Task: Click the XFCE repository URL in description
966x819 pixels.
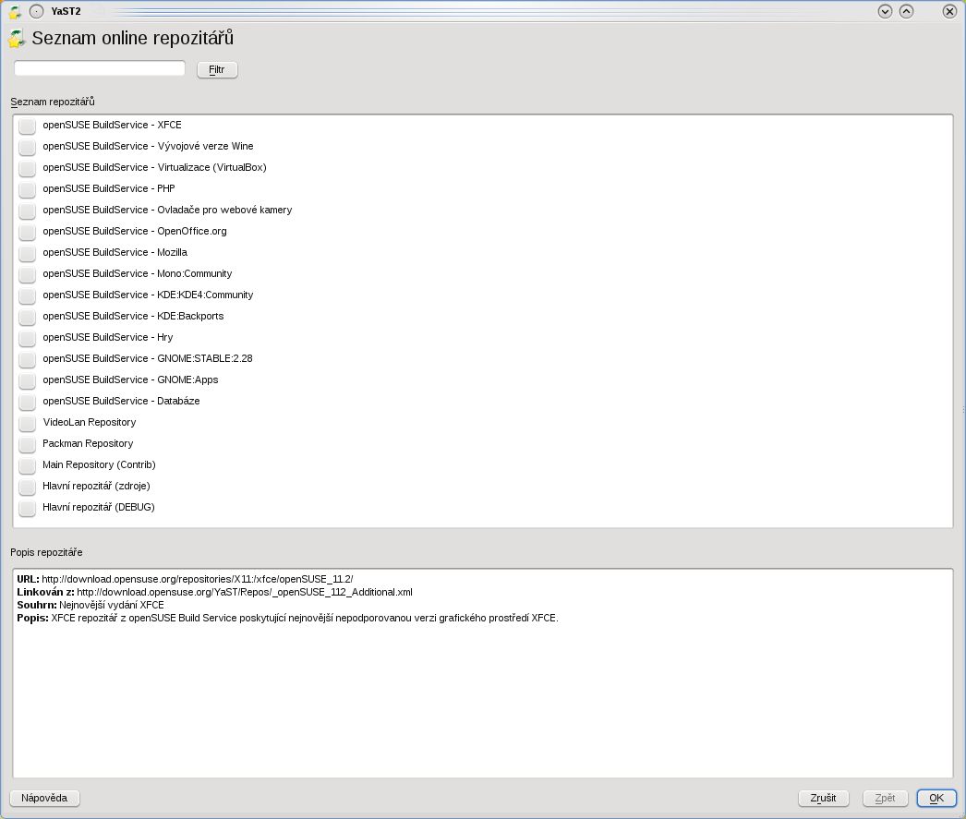Action: coord(197,580)
